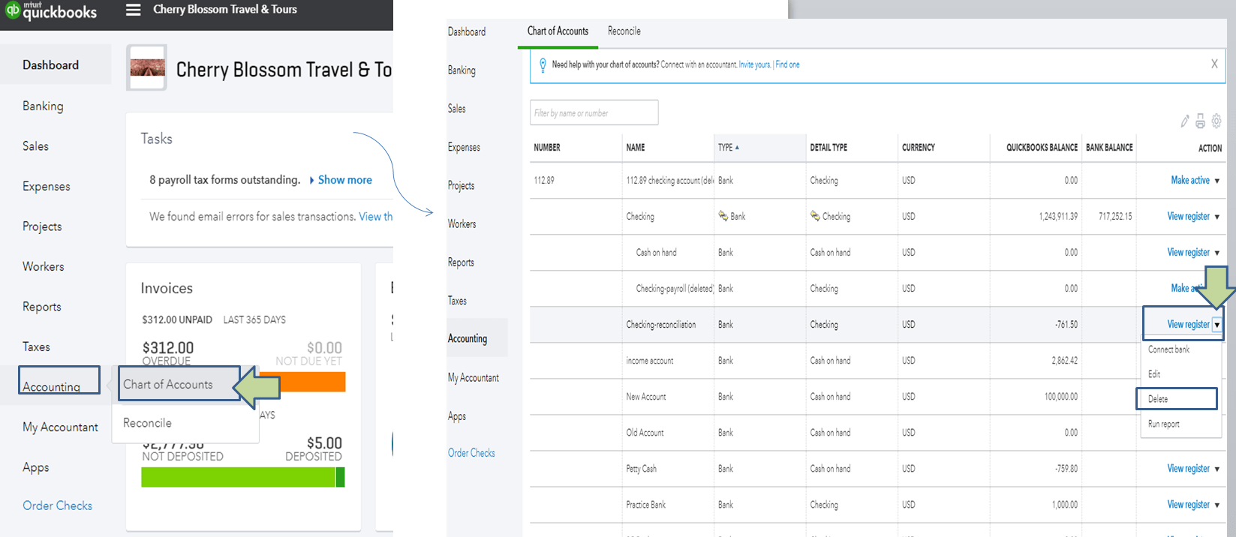This screenshot has height=537, width=1236.
Task: Click the New Account name cell
Action: (645, 397)
